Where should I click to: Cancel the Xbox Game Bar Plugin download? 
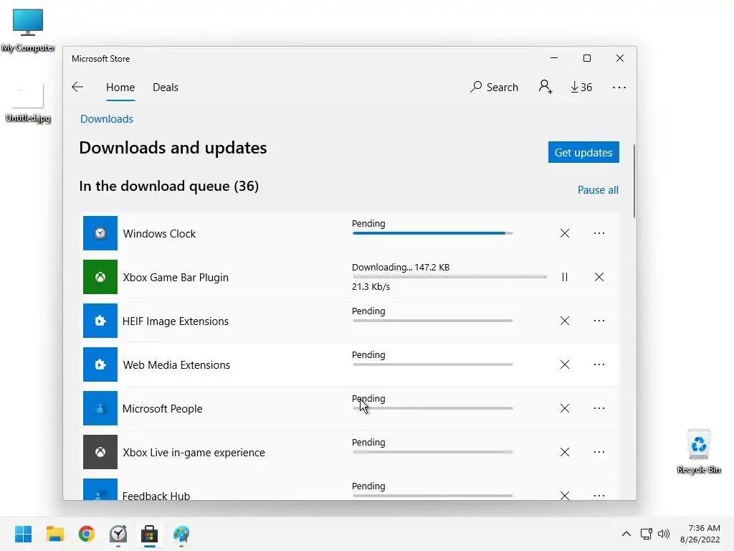point(599,277)
